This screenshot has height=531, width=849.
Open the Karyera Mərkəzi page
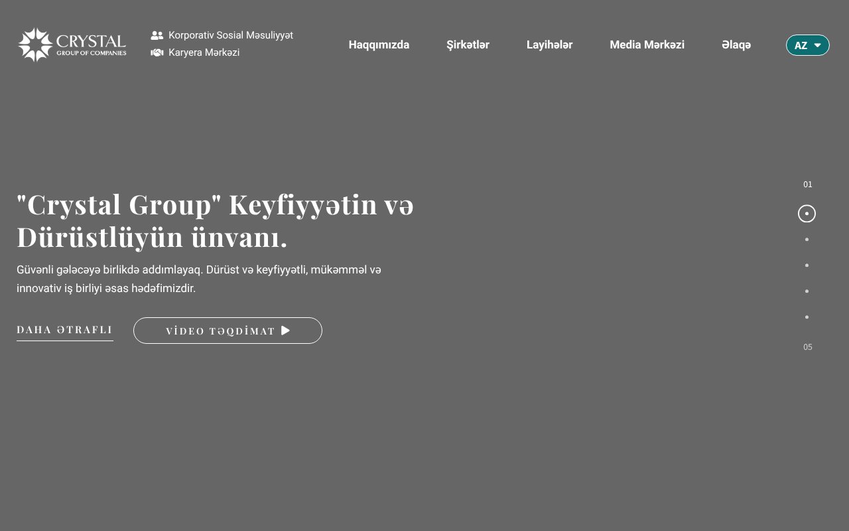coord(204,52)
